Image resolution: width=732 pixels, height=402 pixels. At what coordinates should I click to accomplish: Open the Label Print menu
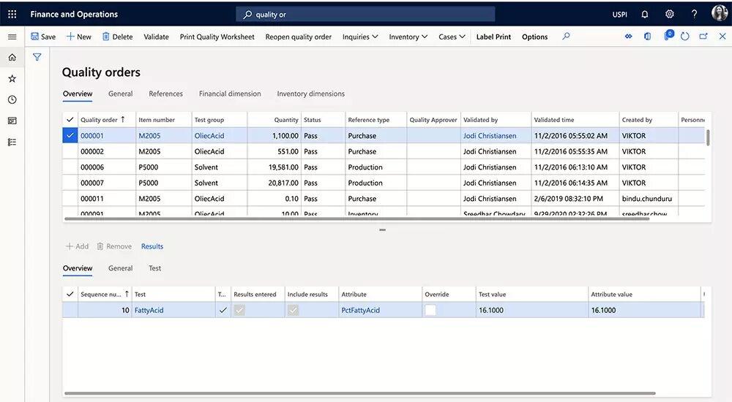pos(493,37)
